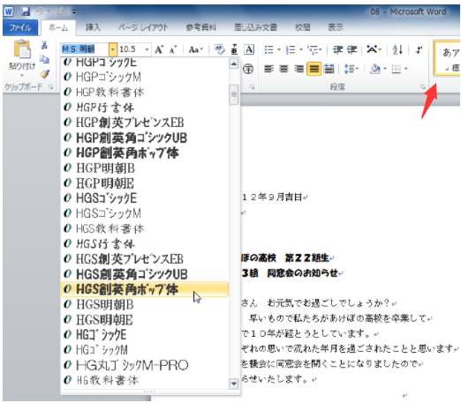Switch to the 参考資料 tab
Viewport: 461px width, 403px height.
point(201,27)
